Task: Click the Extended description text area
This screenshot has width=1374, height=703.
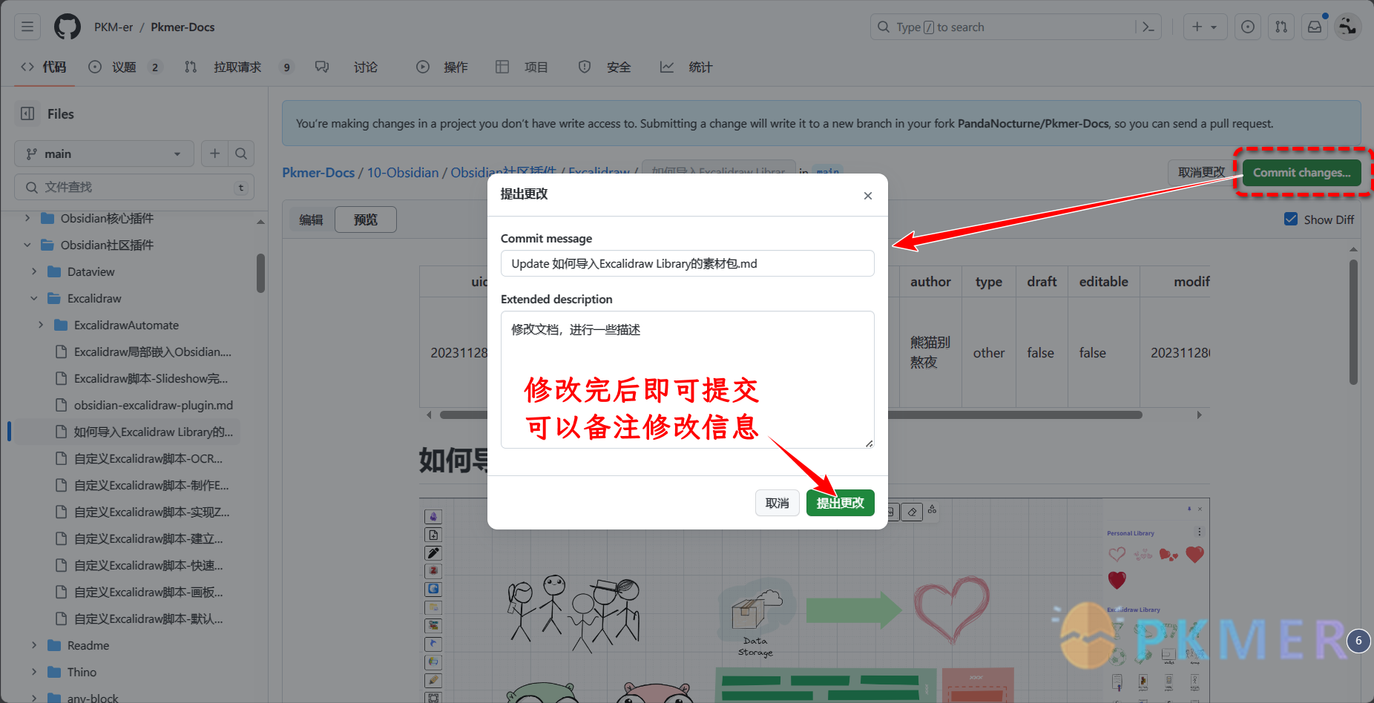Action: [x=688, y=380]
